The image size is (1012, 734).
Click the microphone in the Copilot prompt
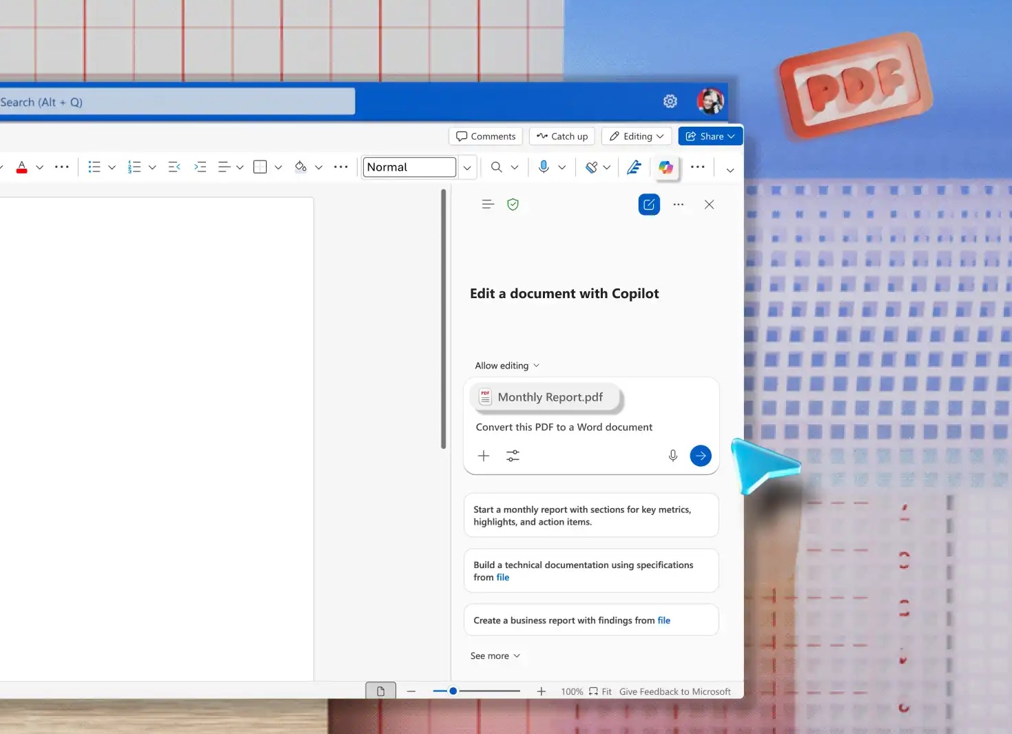click(673, 456)
